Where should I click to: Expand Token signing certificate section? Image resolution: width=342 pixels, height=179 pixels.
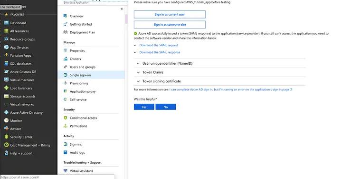pos(219,81)
